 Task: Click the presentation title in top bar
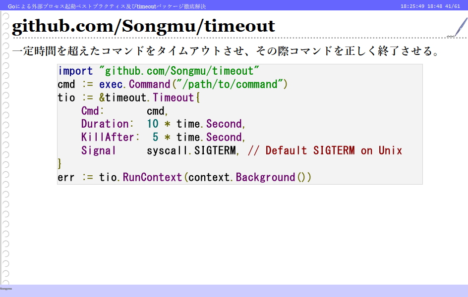pos(107,6)
